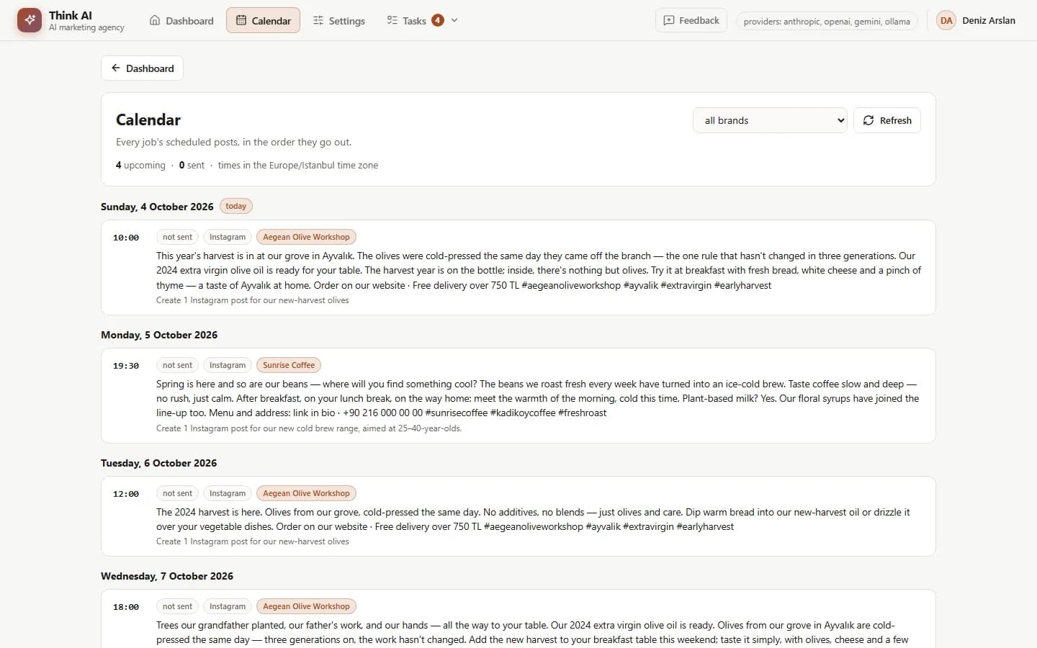Click the Deniz Arslan user name
1037x648 pixels.
point(989,20)
